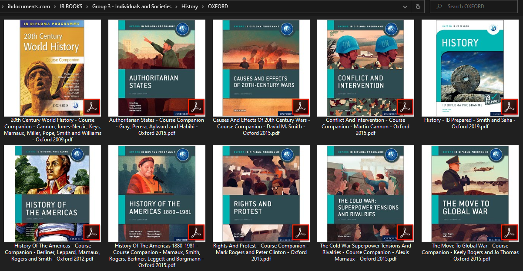The height and width of the screenshot is (271, 523).
Task: Click PDF badge on The Move to Global War cover
Action: [510, 233]
